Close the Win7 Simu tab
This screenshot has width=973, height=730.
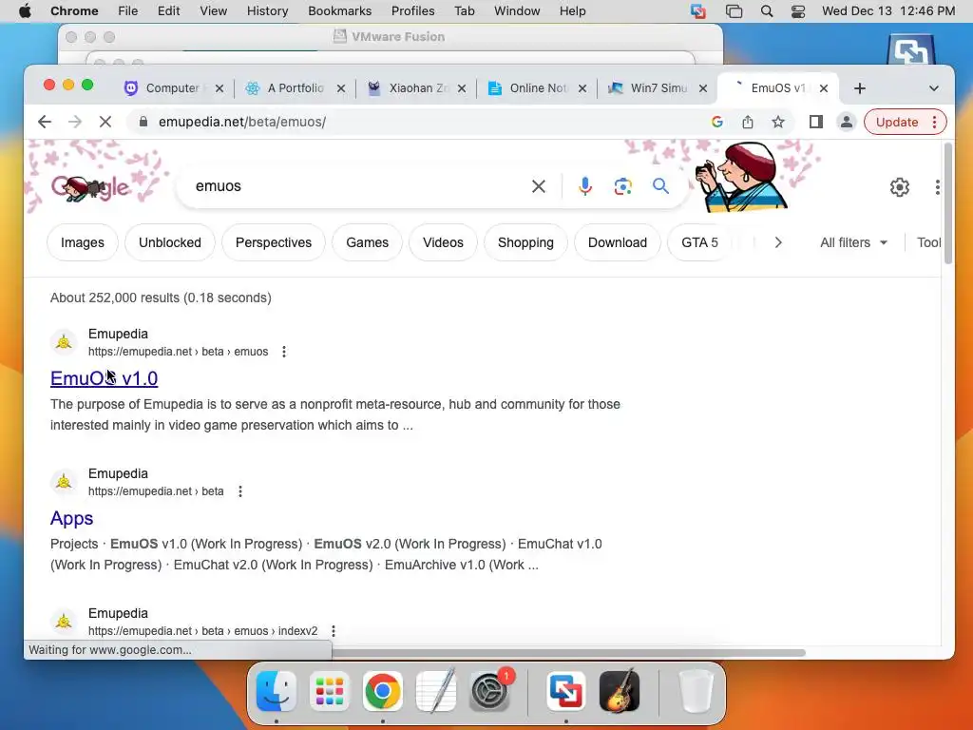point(702,88)
